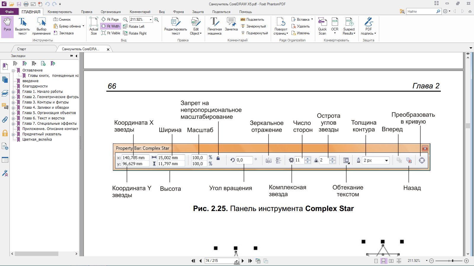Click the Print icon in quick access toolbar
The width and height of the screenshot is (474, 266).
pos(26,4)
